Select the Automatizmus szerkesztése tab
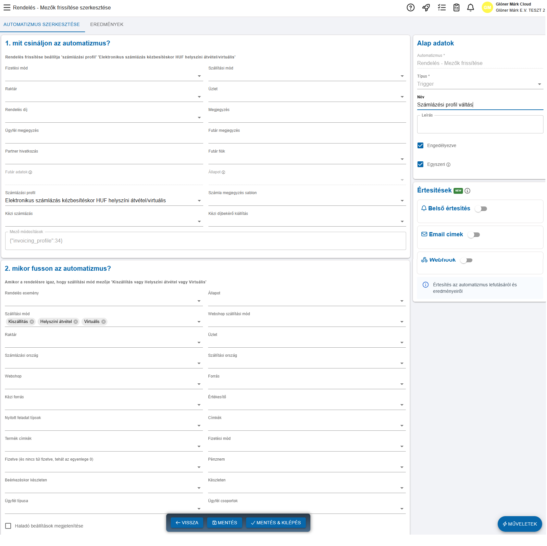547x546 pixels. (x=42, y=24)
